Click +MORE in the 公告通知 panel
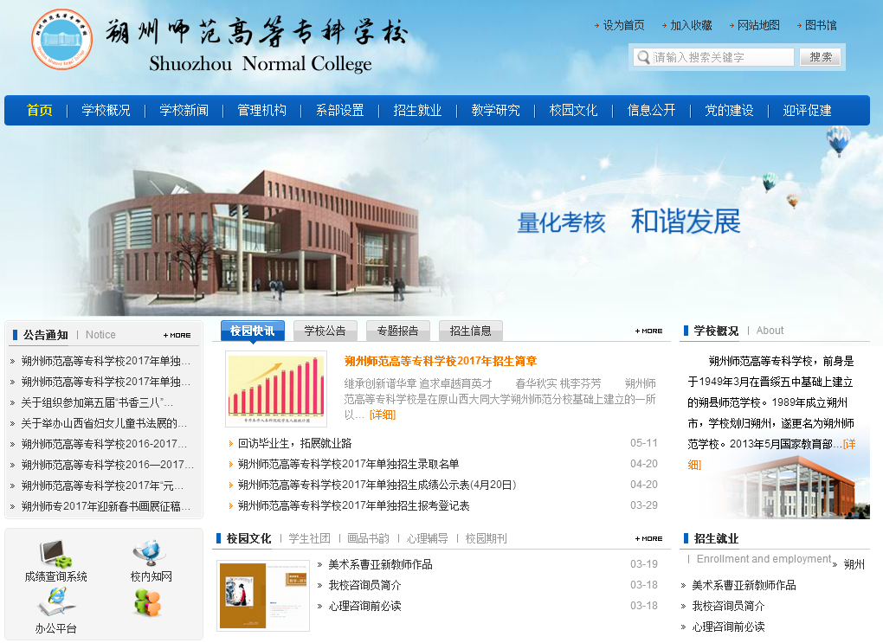 (x=177, y=335)
